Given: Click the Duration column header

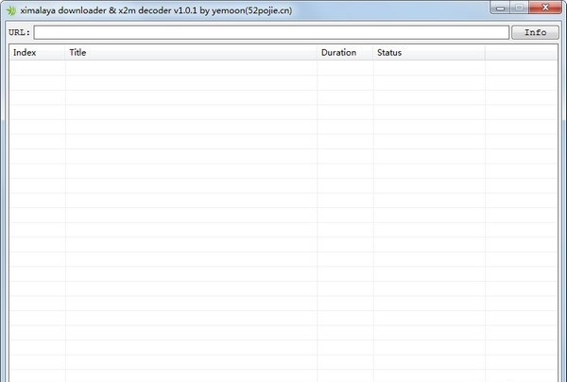Looking at the screenshot, I should point(345,52).
